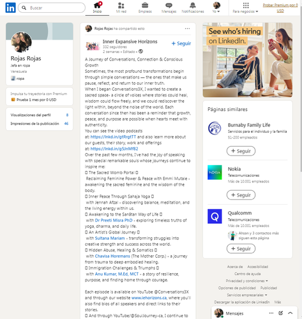Follow Nokia with Seguir button
The width and height of the screenshot is (302, 319).
click(x=241, y=195)
